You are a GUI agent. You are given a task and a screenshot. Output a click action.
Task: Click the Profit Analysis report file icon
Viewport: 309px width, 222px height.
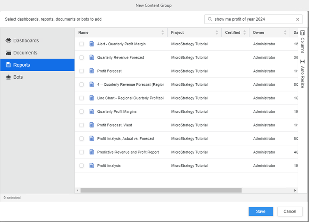92,166
